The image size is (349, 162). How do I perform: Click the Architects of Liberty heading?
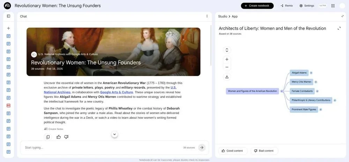pyautogui.click(x=272, y=28)
